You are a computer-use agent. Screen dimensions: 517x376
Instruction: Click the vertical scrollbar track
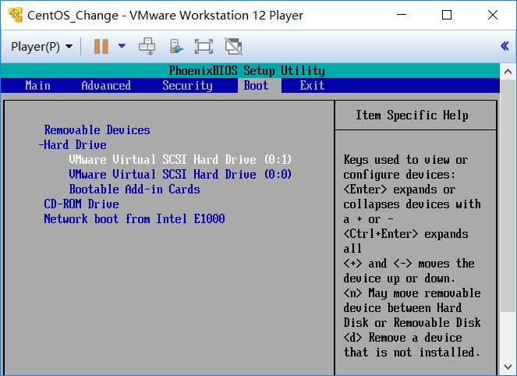(x=508, y=335)
